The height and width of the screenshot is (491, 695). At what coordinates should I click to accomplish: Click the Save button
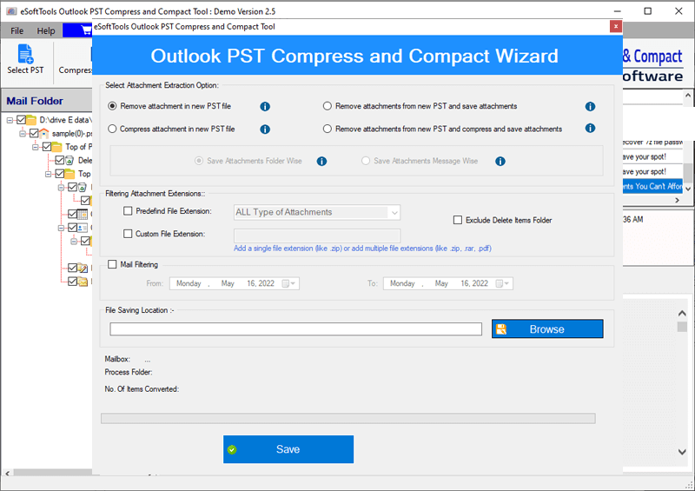pyautogui.click(x=288, y=449)
